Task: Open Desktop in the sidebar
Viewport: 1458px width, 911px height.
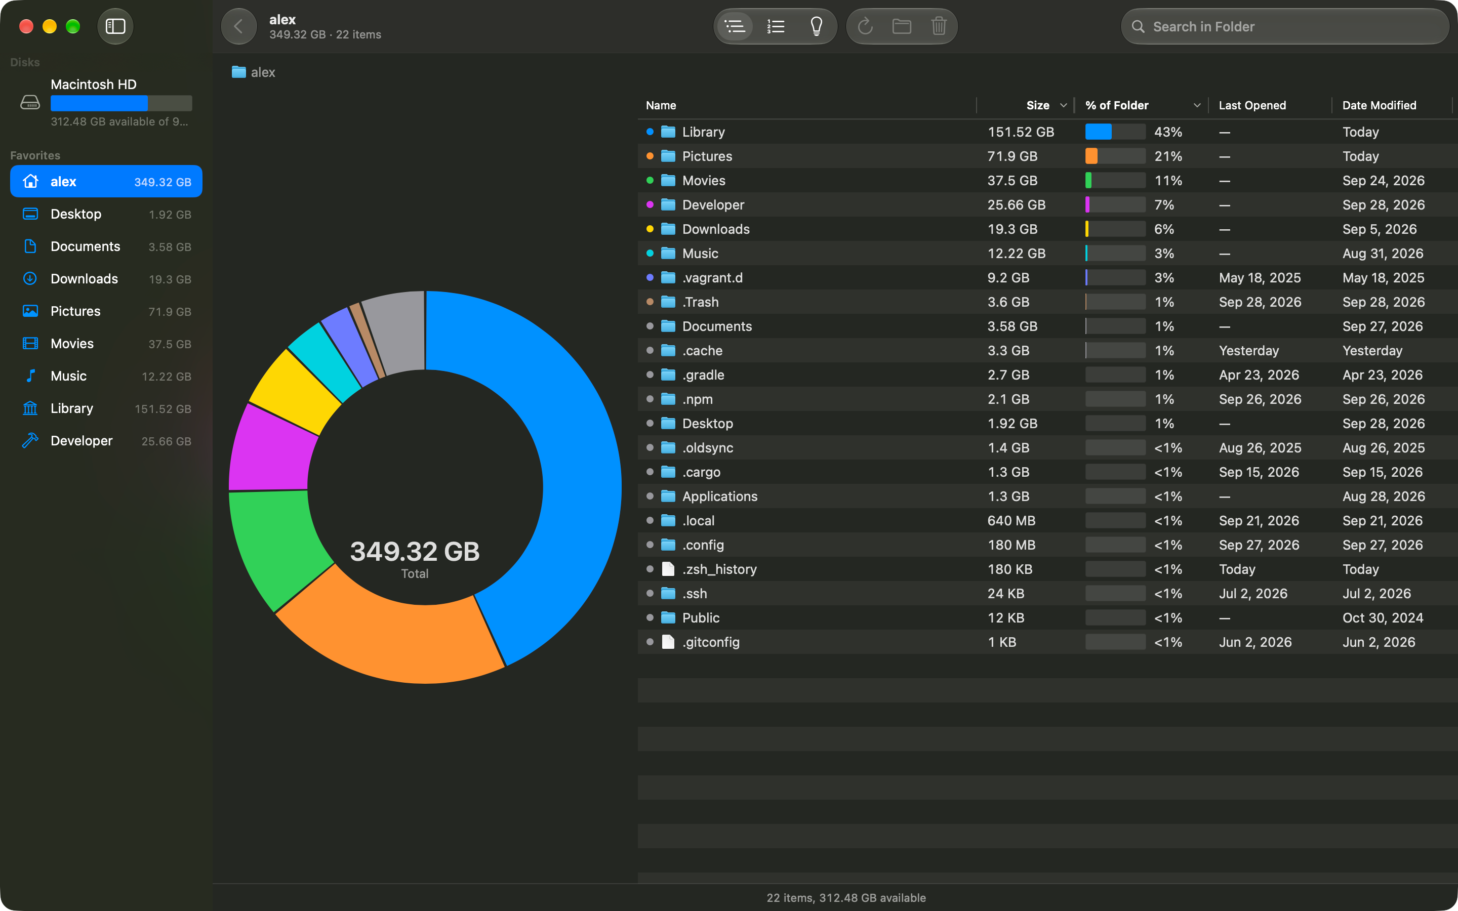Action: 106,214
